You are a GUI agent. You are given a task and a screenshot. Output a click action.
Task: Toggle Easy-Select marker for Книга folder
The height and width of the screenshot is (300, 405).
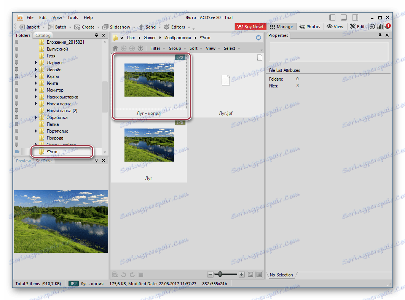coord(16,83)
